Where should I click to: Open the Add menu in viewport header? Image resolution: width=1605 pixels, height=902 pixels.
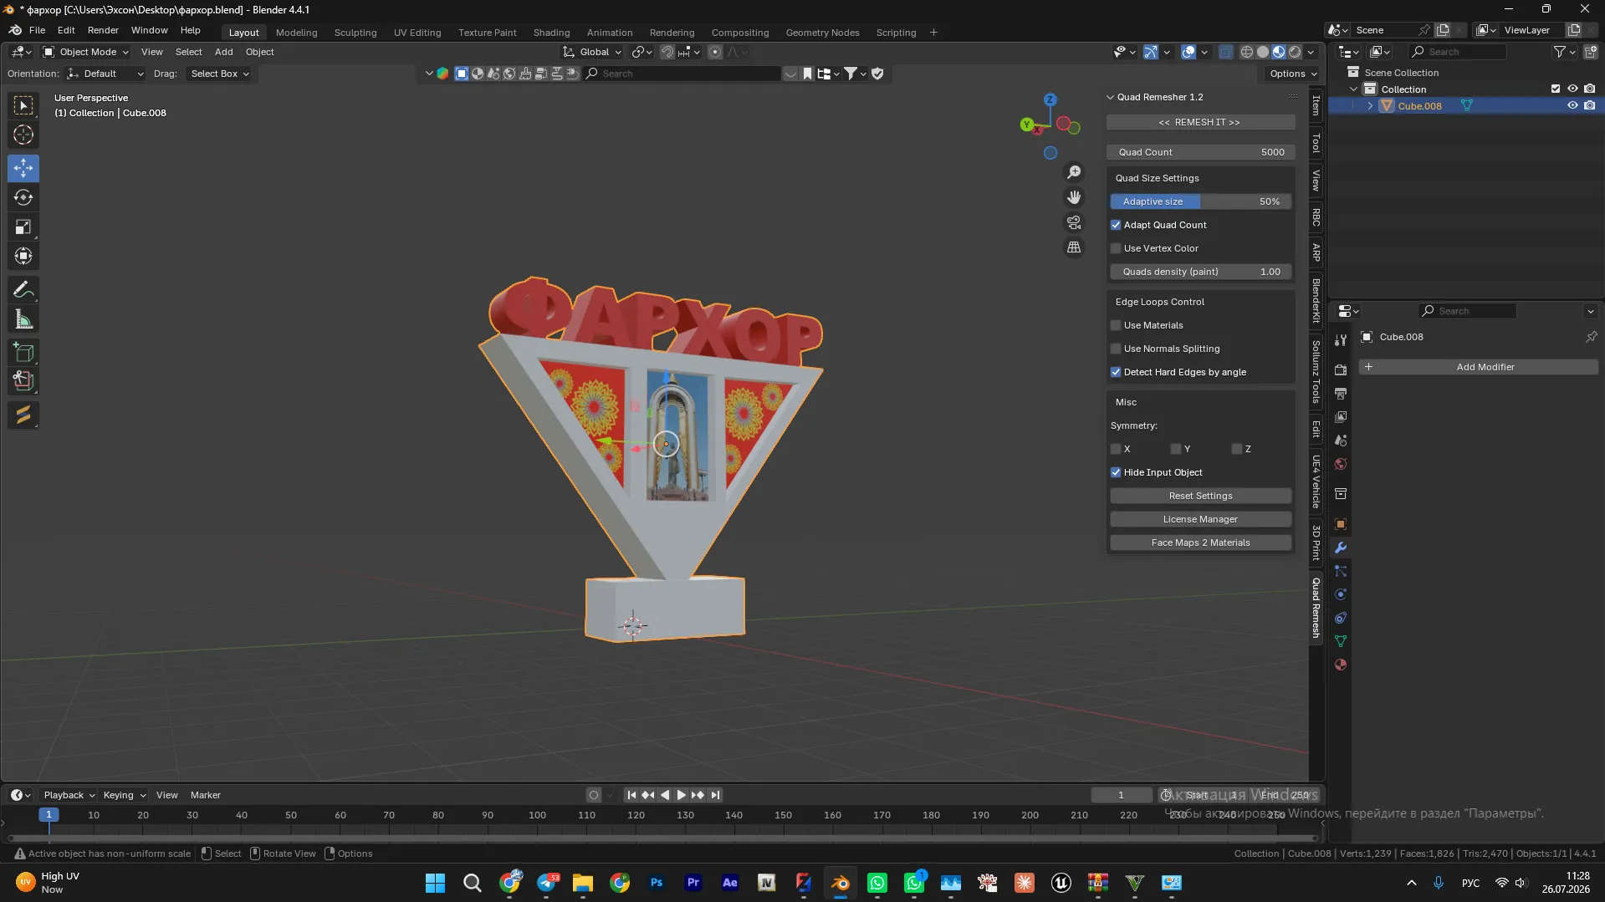tap(223, 52)
